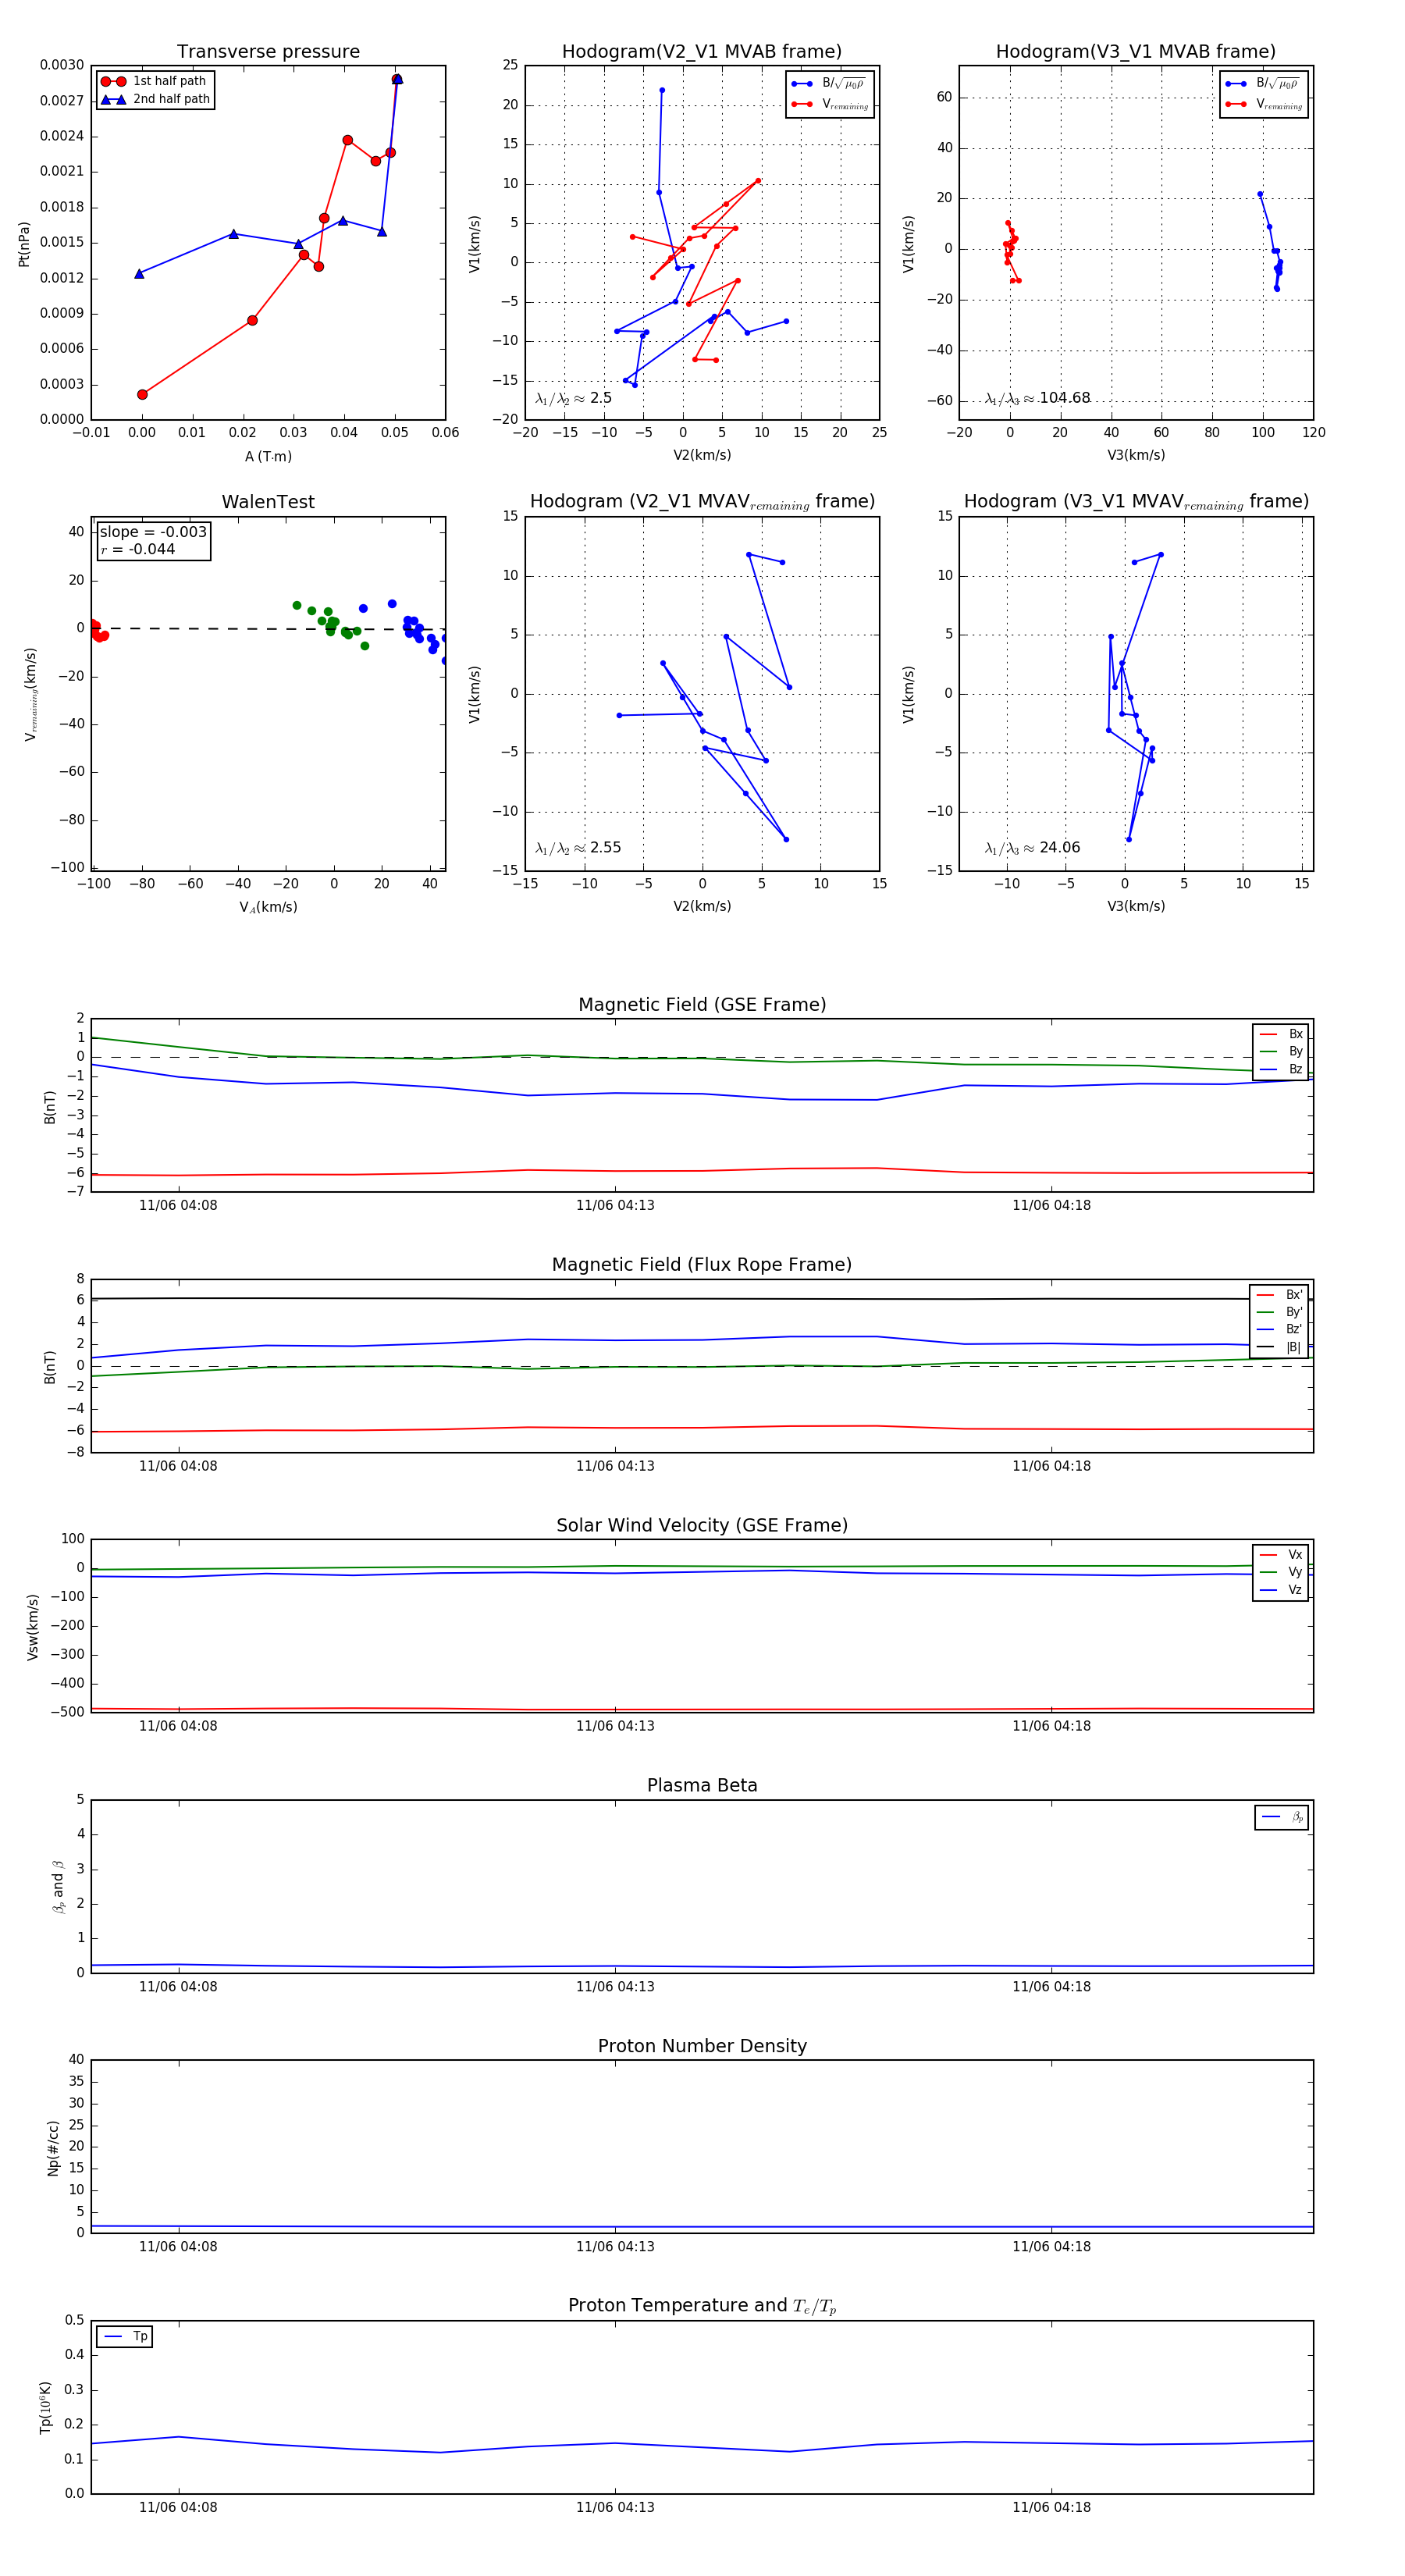Select the Bz' legend entry in Flux Rope plot
Viewport: 1405px width, 2576px height.
(x=1279, y=1329)
